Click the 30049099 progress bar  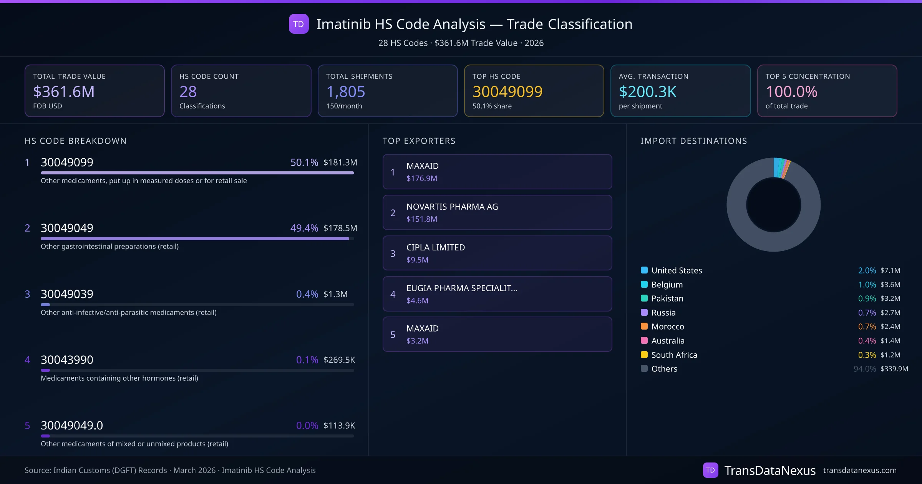tap(197, 173)
